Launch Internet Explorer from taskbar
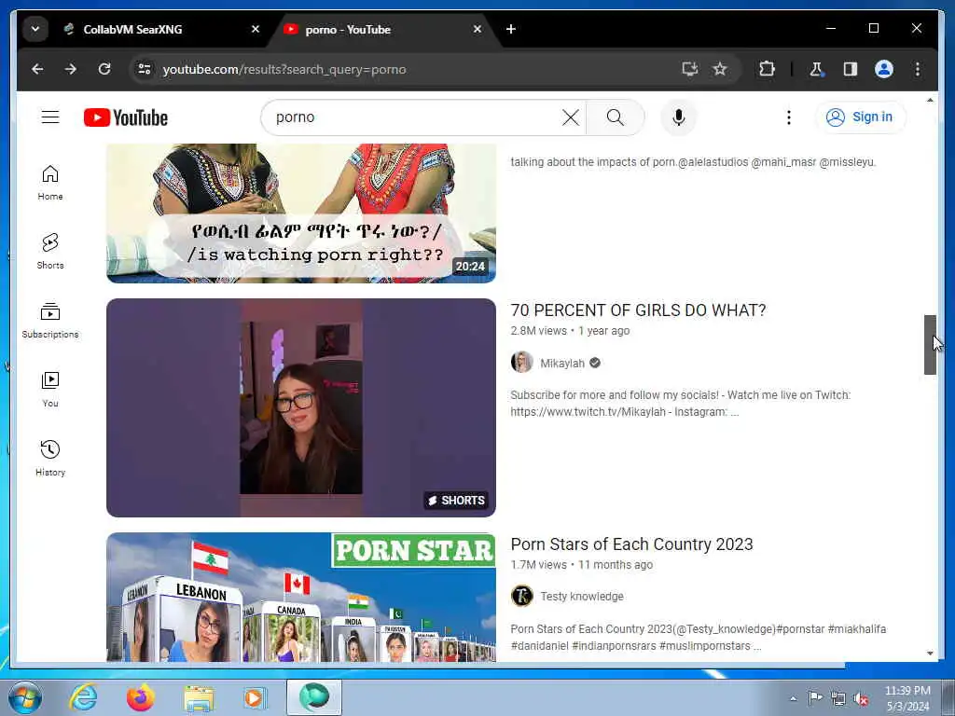The image size is (955, 716). point(83,697)
